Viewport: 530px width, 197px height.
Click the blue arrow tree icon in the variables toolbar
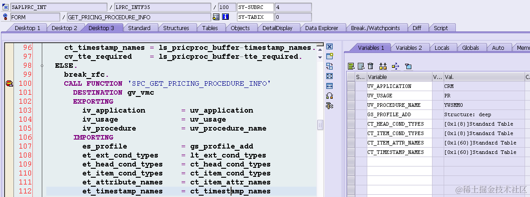(396, 66)
